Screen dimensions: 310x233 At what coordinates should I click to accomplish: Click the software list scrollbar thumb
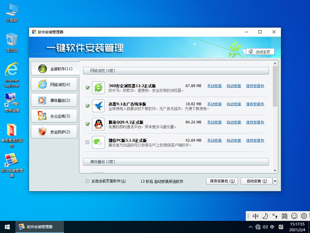tap(275, 86)
